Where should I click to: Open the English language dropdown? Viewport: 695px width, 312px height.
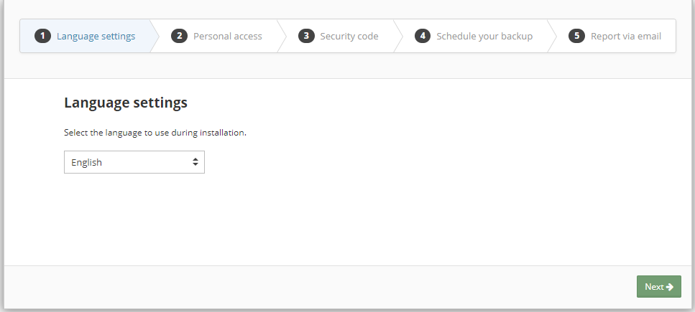[x=134, y=162]
